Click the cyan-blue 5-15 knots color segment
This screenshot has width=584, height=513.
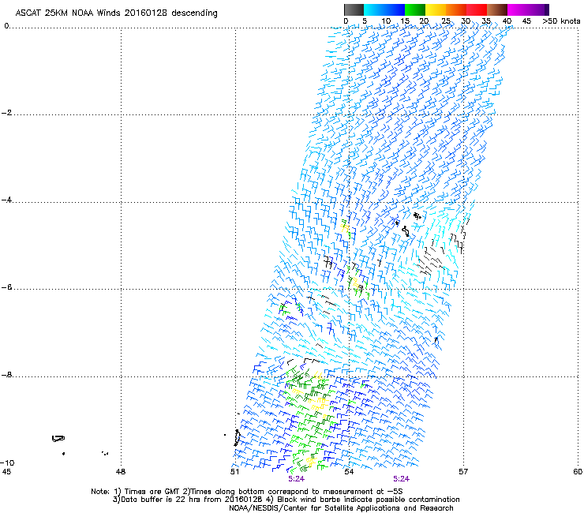(x=384, y=9)
